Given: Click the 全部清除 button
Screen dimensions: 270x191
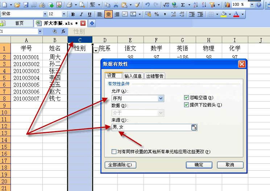Looking at the screenshot, I should coord(120,165).
